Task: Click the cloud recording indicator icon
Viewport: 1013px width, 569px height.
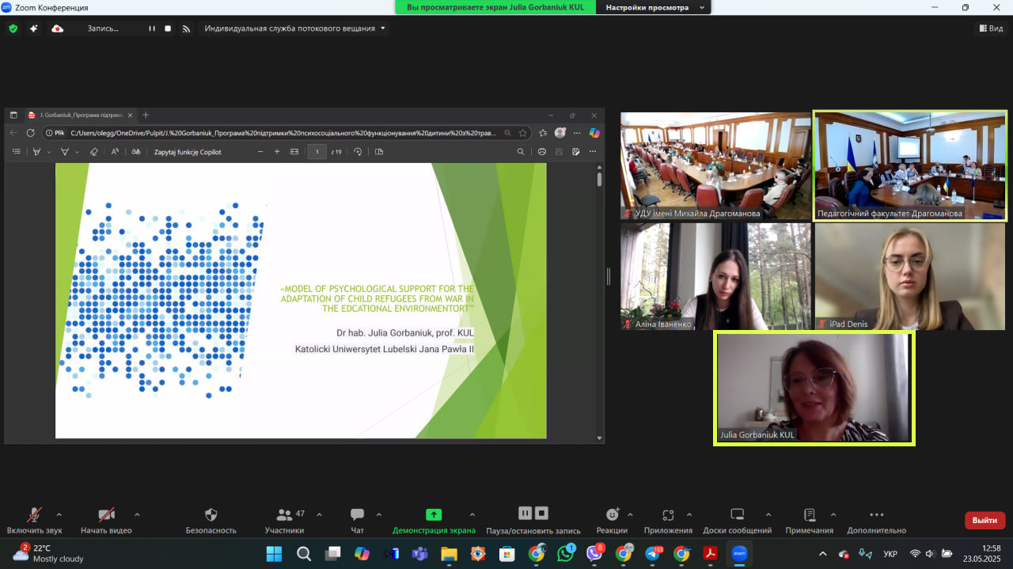Action: point(57,28)
